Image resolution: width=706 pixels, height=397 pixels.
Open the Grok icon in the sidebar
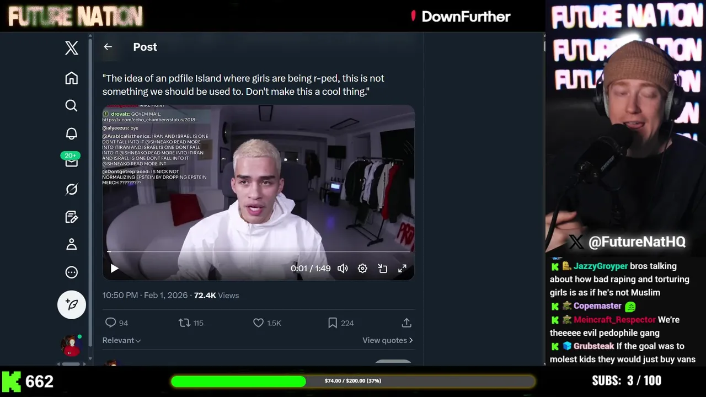coord(72,189)
